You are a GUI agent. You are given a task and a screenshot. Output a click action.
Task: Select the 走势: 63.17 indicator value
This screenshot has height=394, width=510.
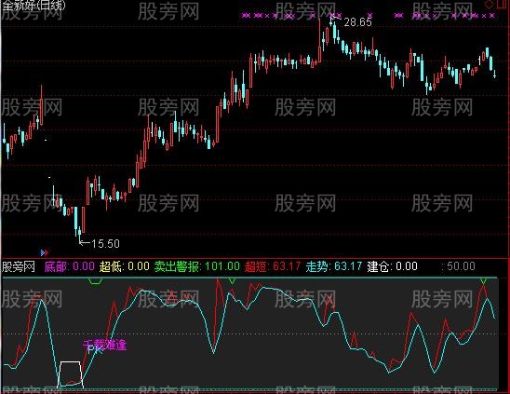(334, 266)
